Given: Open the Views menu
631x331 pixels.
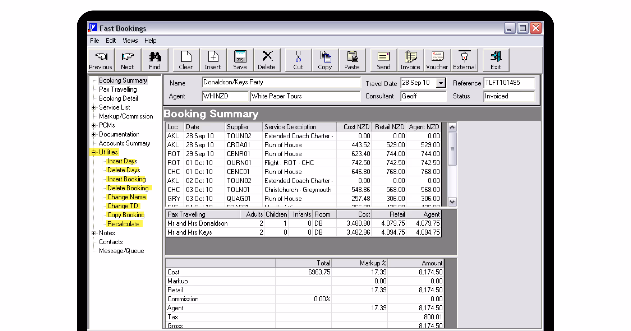Looking at the screenshot, I should (x=130, y=41).
